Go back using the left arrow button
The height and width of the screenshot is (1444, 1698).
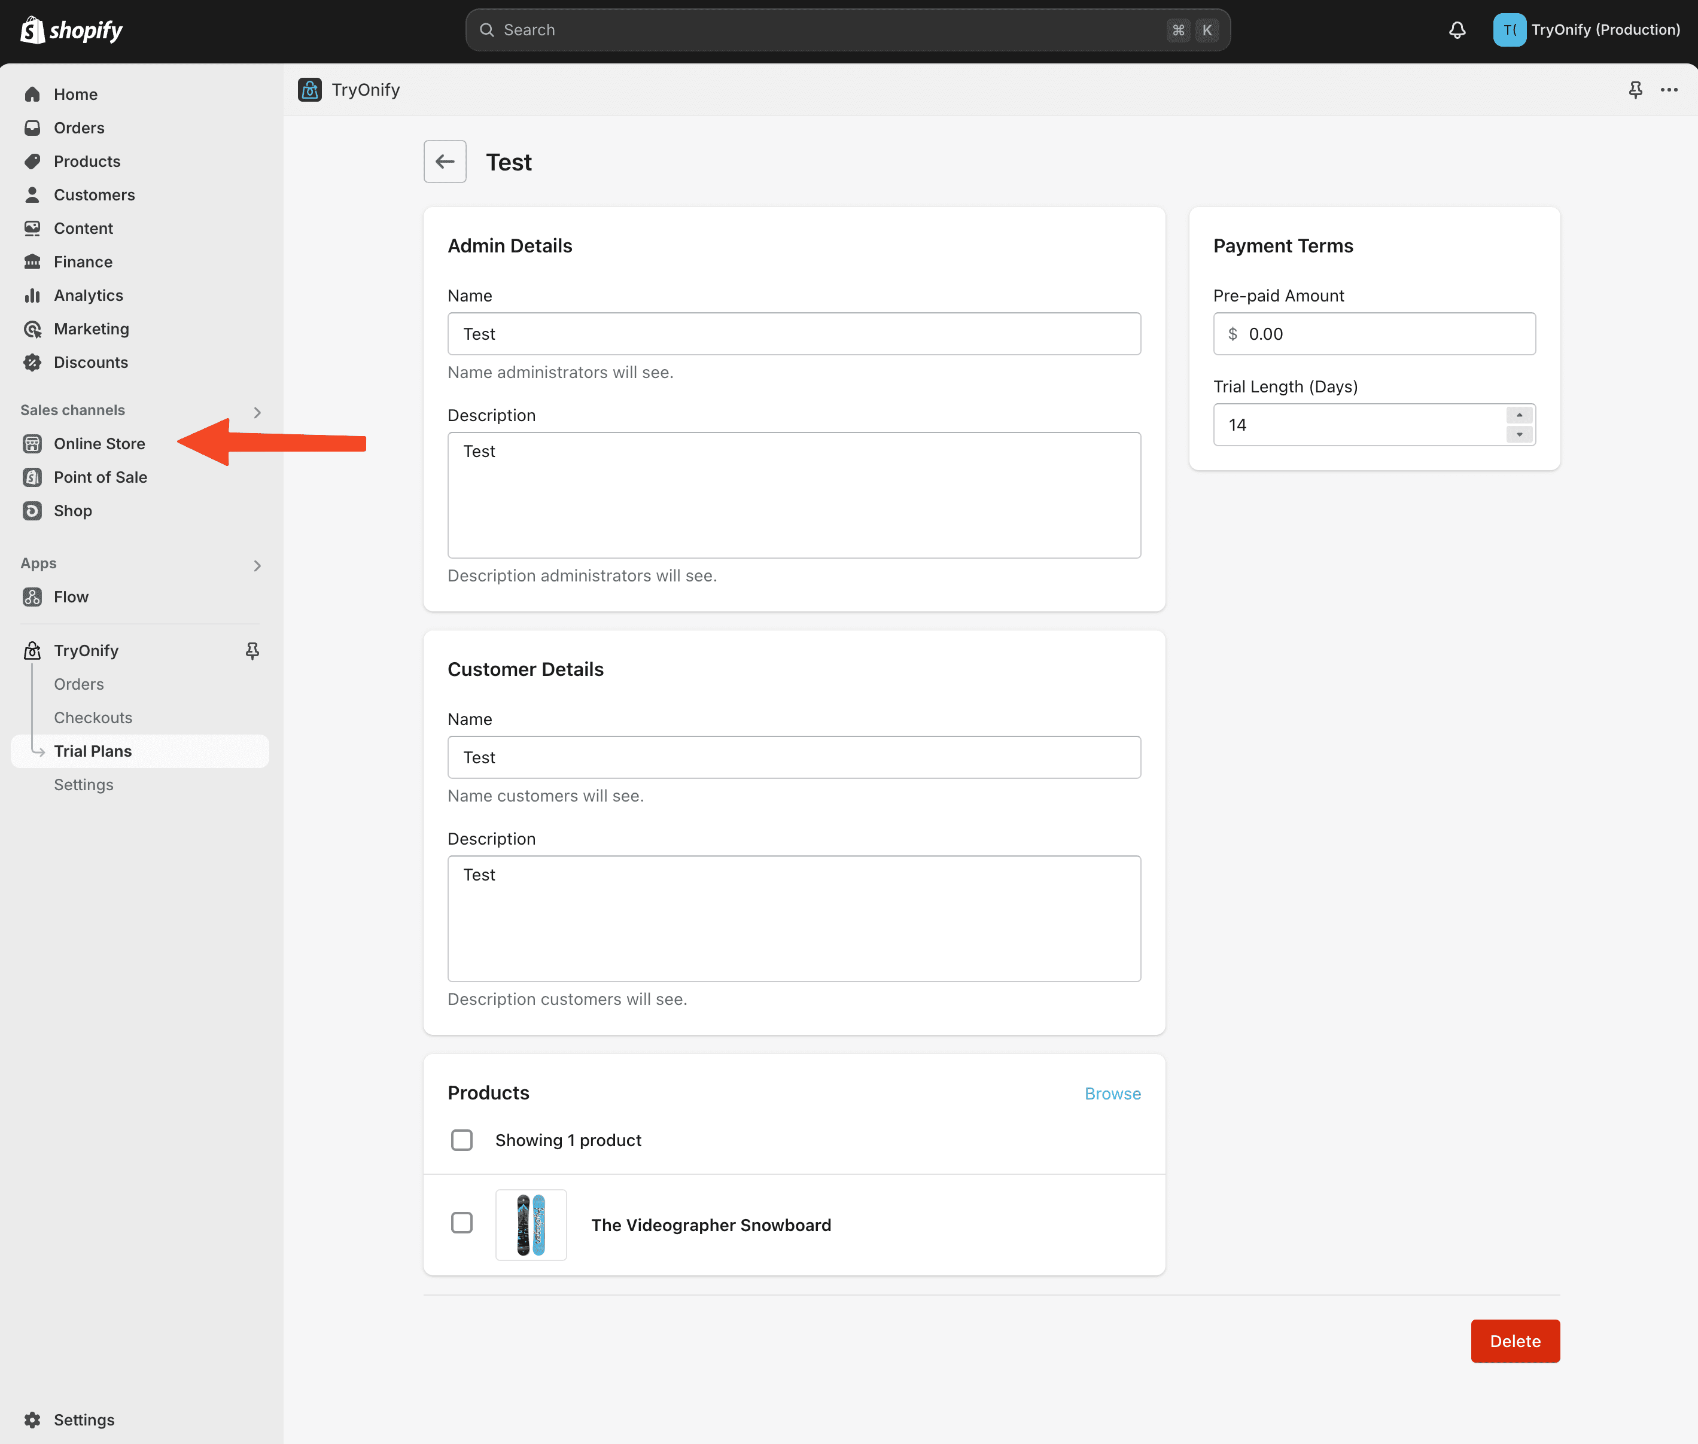pyautogui.click(x=445, y=162)
